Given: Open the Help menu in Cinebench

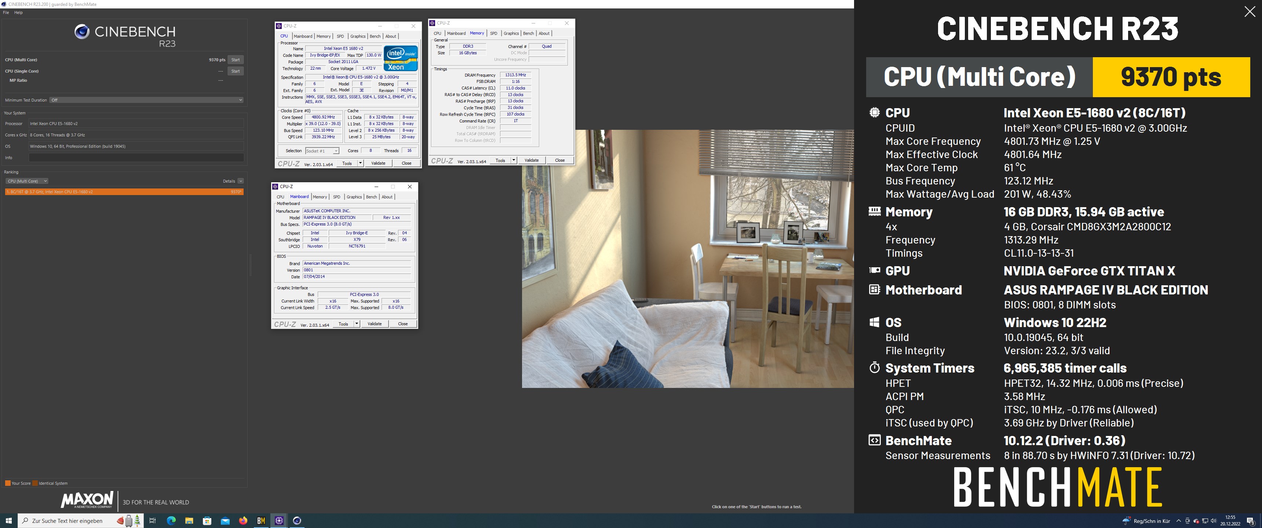Looking at the screenshot, I should pos(19,13).
